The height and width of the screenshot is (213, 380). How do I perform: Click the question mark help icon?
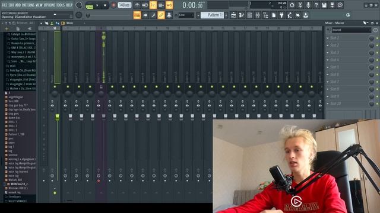(316, 5)
